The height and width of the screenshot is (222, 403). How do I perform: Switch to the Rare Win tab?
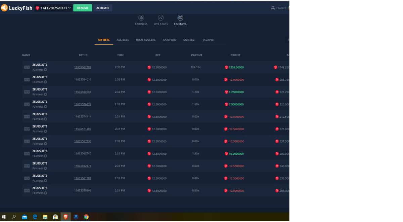point(169,40)
